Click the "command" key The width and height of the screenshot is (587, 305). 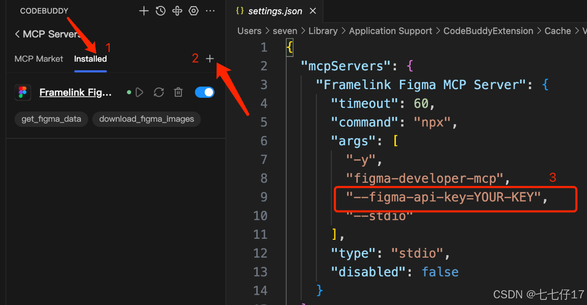click(x=364, y=122)
